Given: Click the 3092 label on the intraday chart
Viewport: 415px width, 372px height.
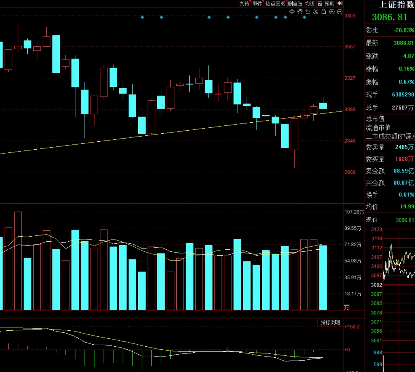Looking at the screenshot, I should click(377, 285).
